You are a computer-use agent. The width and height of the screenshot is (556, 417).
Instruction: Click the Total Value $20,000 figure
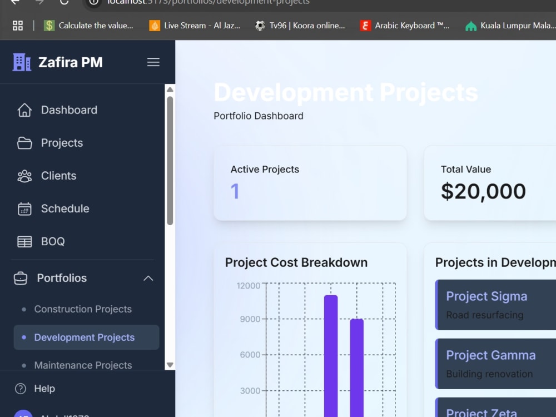(483, 191)
